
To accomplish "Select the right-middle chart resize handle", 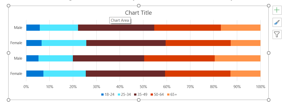I will coord(268,53).
